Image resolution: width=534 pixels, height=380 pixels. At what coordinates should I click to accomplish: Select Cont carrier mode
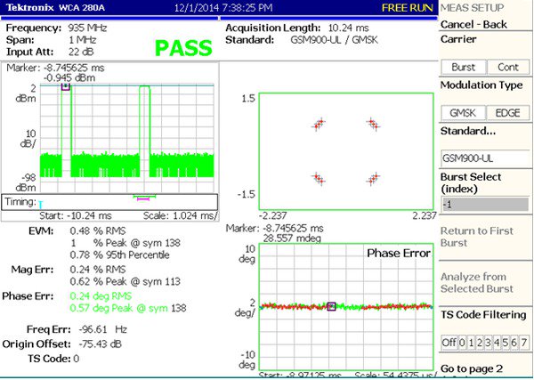point(507,67)
